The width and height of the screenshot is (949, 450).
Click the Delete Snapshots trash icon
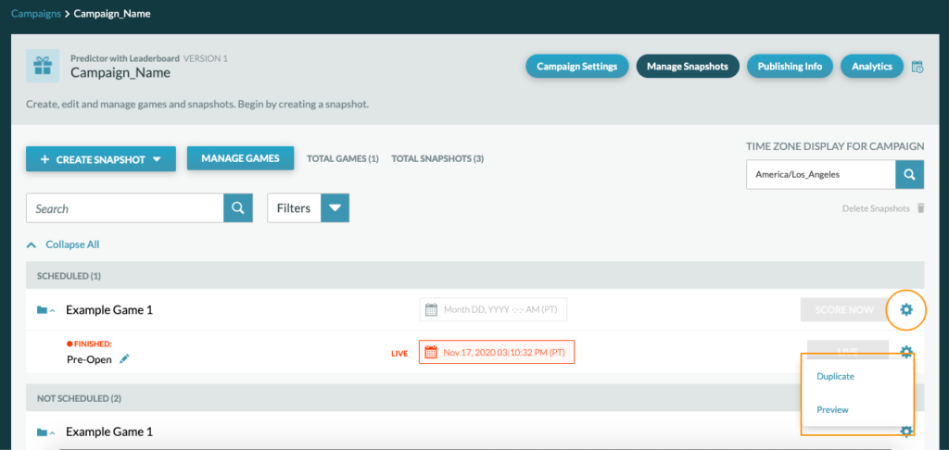click(920, 208)
